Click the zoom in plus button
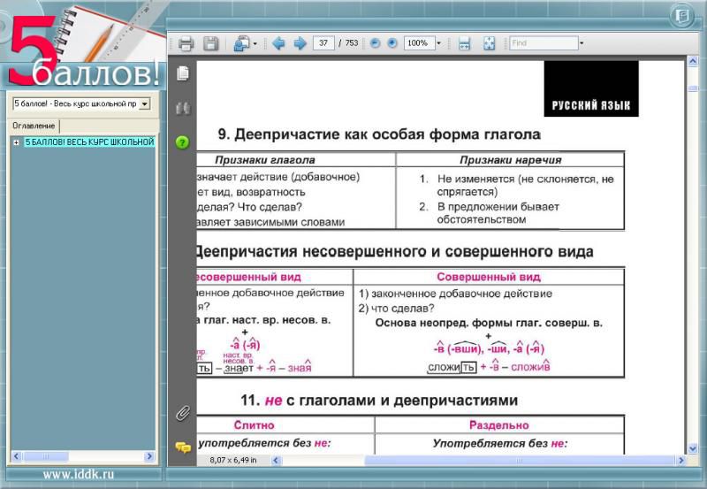Screen dimensions: 707x489 tap(392, 43)
